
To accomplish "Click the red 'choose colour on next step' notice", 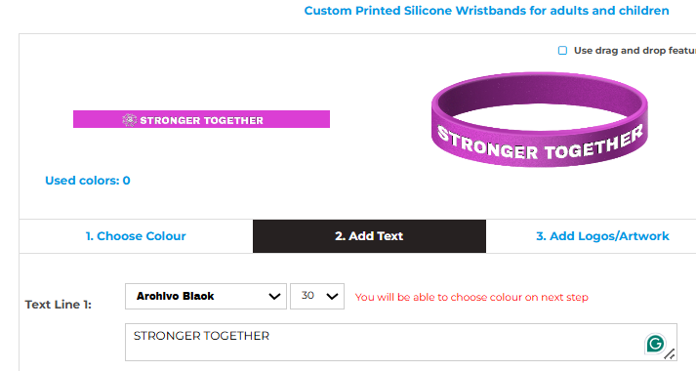I will [471, 298].
